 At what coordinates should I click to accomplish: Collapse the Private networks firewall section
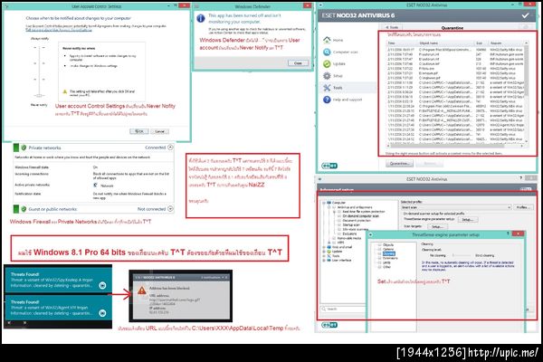point(170,148)
